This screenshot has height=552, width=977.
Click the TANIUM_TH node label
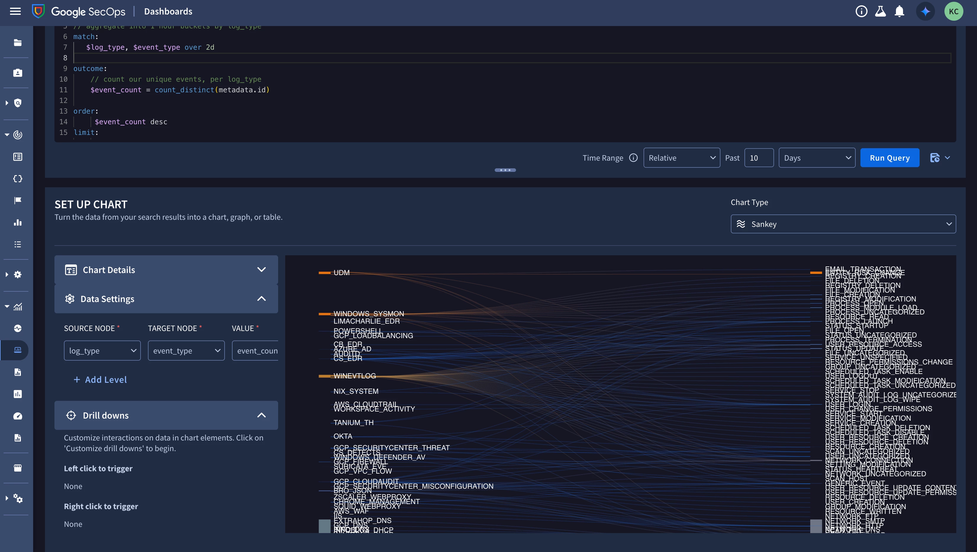pos(354,423)
